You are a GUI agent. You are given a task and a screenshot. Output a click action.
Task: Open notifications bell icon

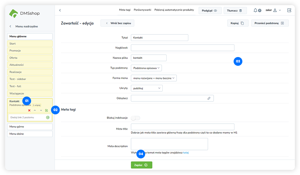[256, 10]
